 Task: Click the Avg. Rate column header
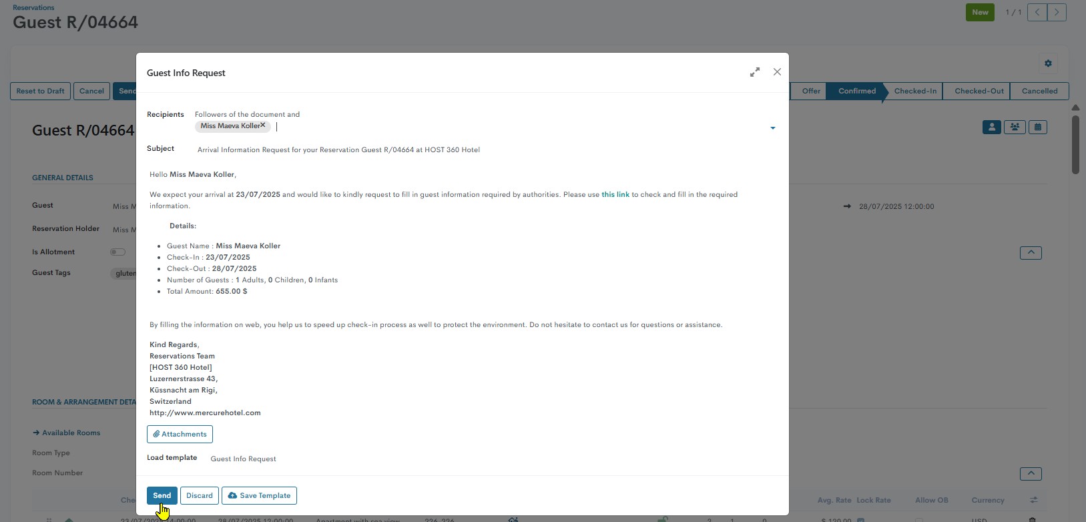[x=834, y=500]
